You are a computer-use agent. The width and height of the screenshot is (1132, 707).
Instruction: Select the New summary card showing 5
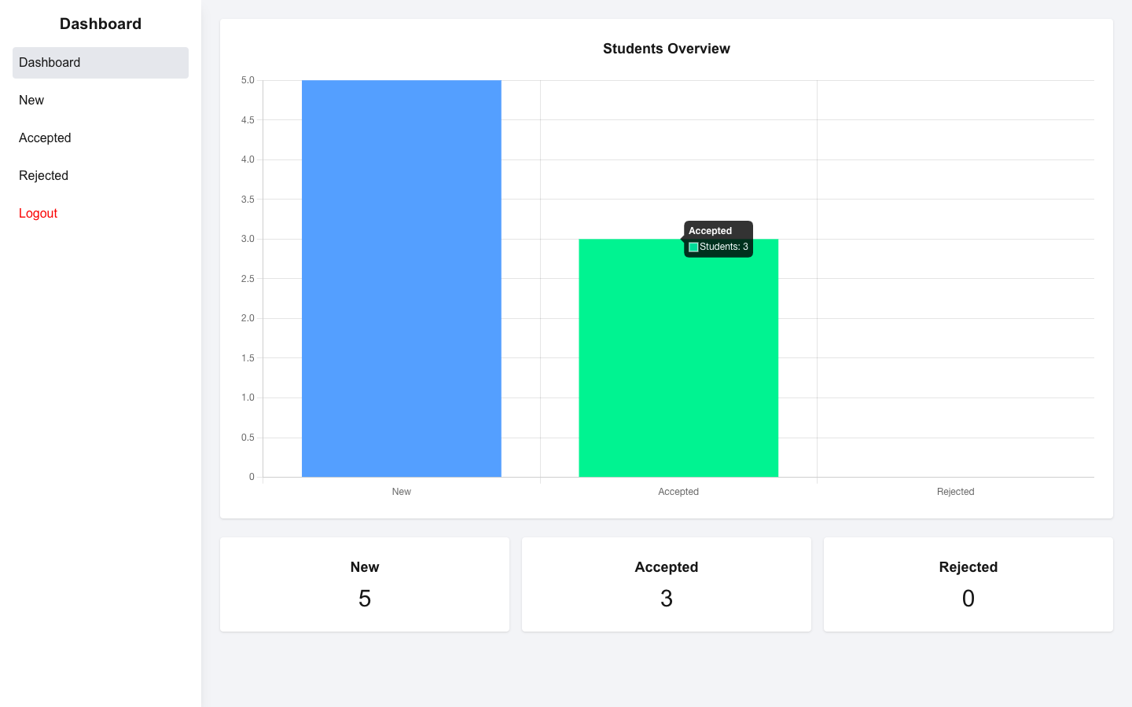[365, 584]
